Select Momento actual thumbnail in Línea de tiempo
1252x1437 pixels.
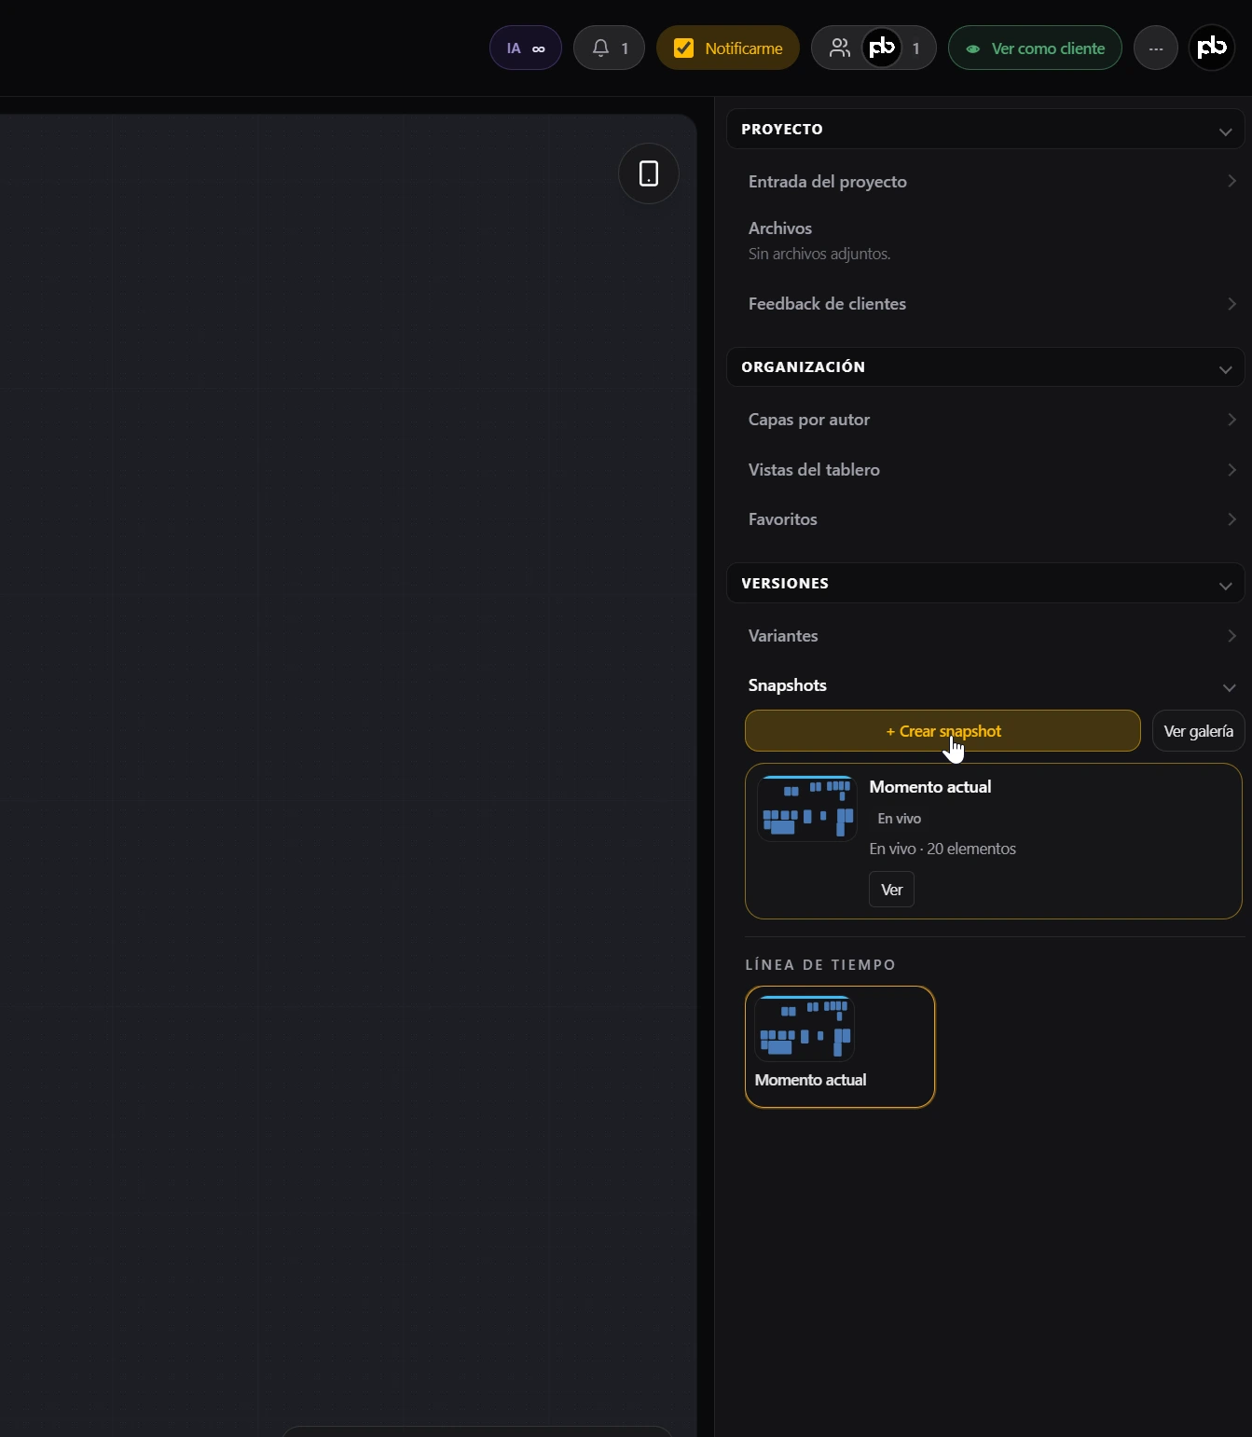[840, 1047]
